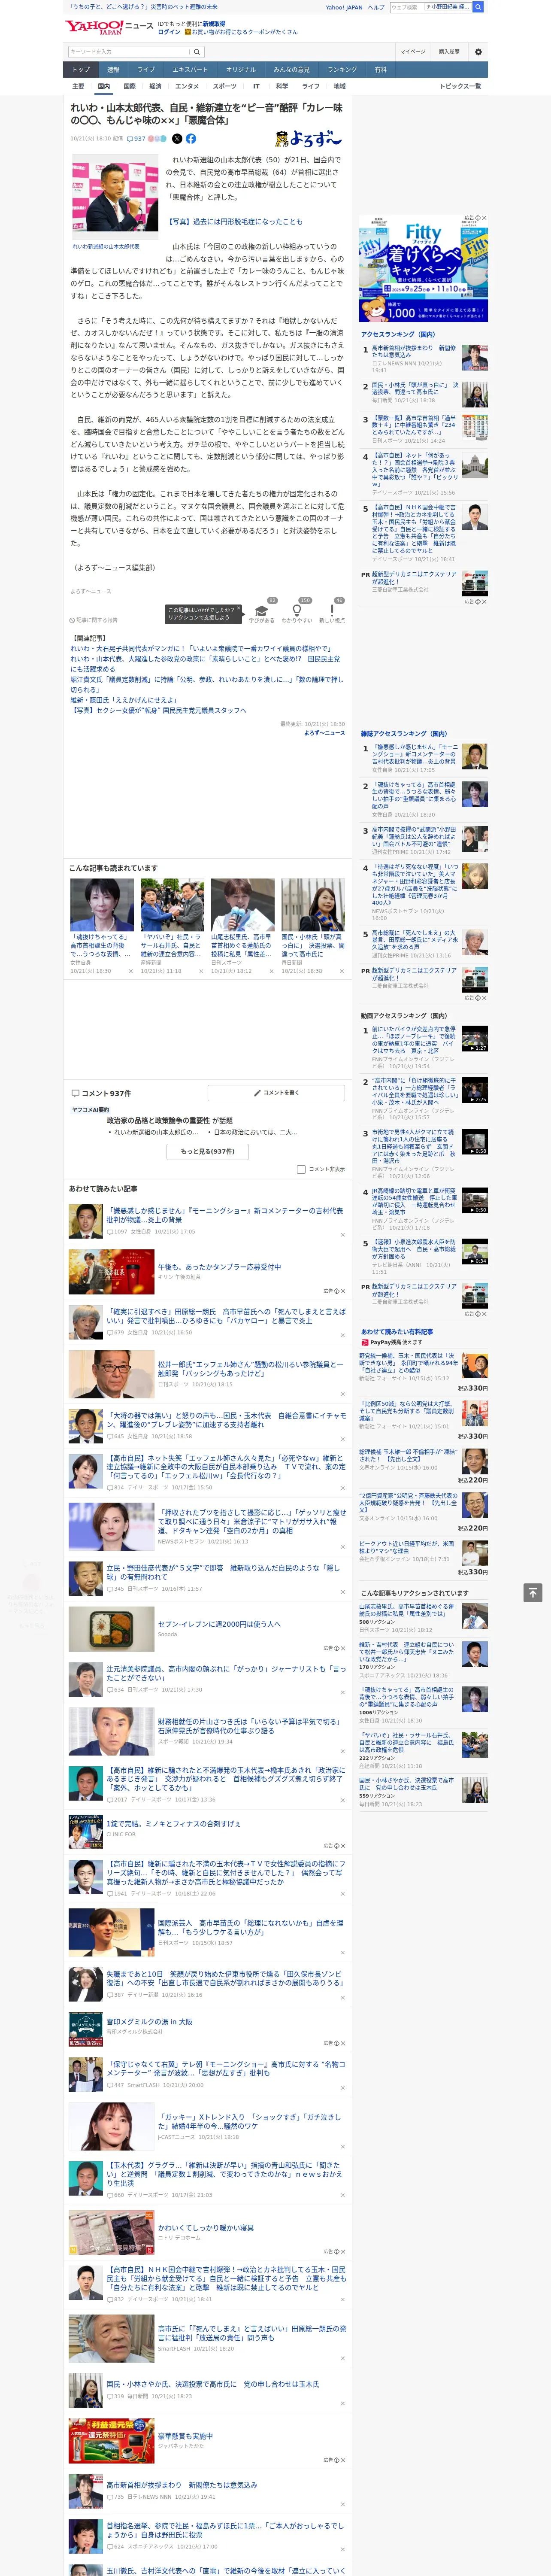Viewport: 551px width, 2576px height.
Task: Open the settings gear icon in header
Action: point(478,52)
